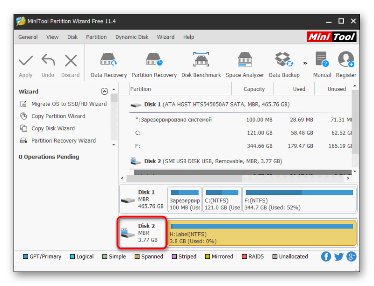Click '0 Operations Pending' label

tap(49, 157)
